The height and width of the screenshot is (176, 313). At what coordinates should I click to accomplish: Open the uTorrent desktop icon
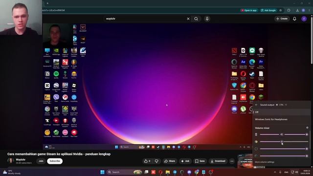[243, 110]
